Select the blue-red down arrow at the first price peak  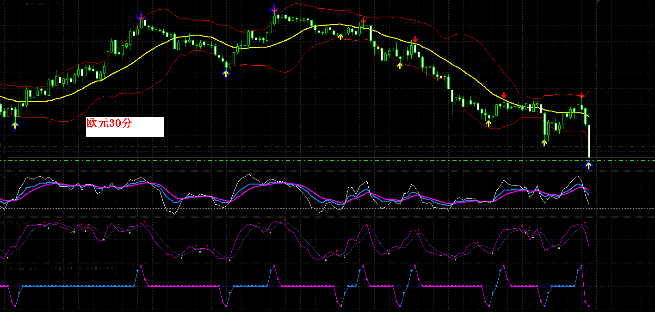(141, 16)
